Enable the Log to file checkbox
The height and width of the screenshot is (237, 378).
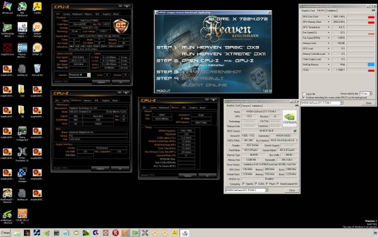pyautogui.click(x=304, y=94)
